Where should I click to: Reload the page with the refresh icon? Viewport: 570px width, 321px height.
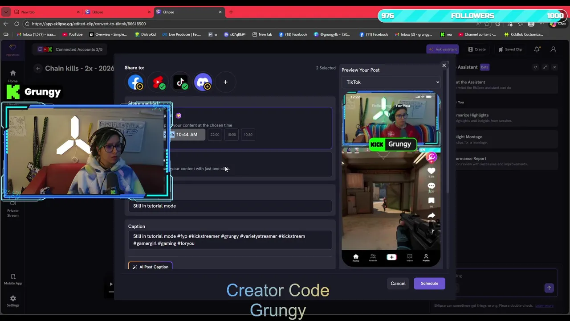point(16,24)
